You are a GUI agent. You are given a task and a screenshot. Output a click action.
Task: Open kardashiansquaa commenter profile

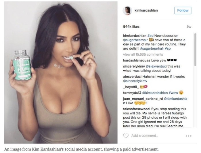point(137,61)
